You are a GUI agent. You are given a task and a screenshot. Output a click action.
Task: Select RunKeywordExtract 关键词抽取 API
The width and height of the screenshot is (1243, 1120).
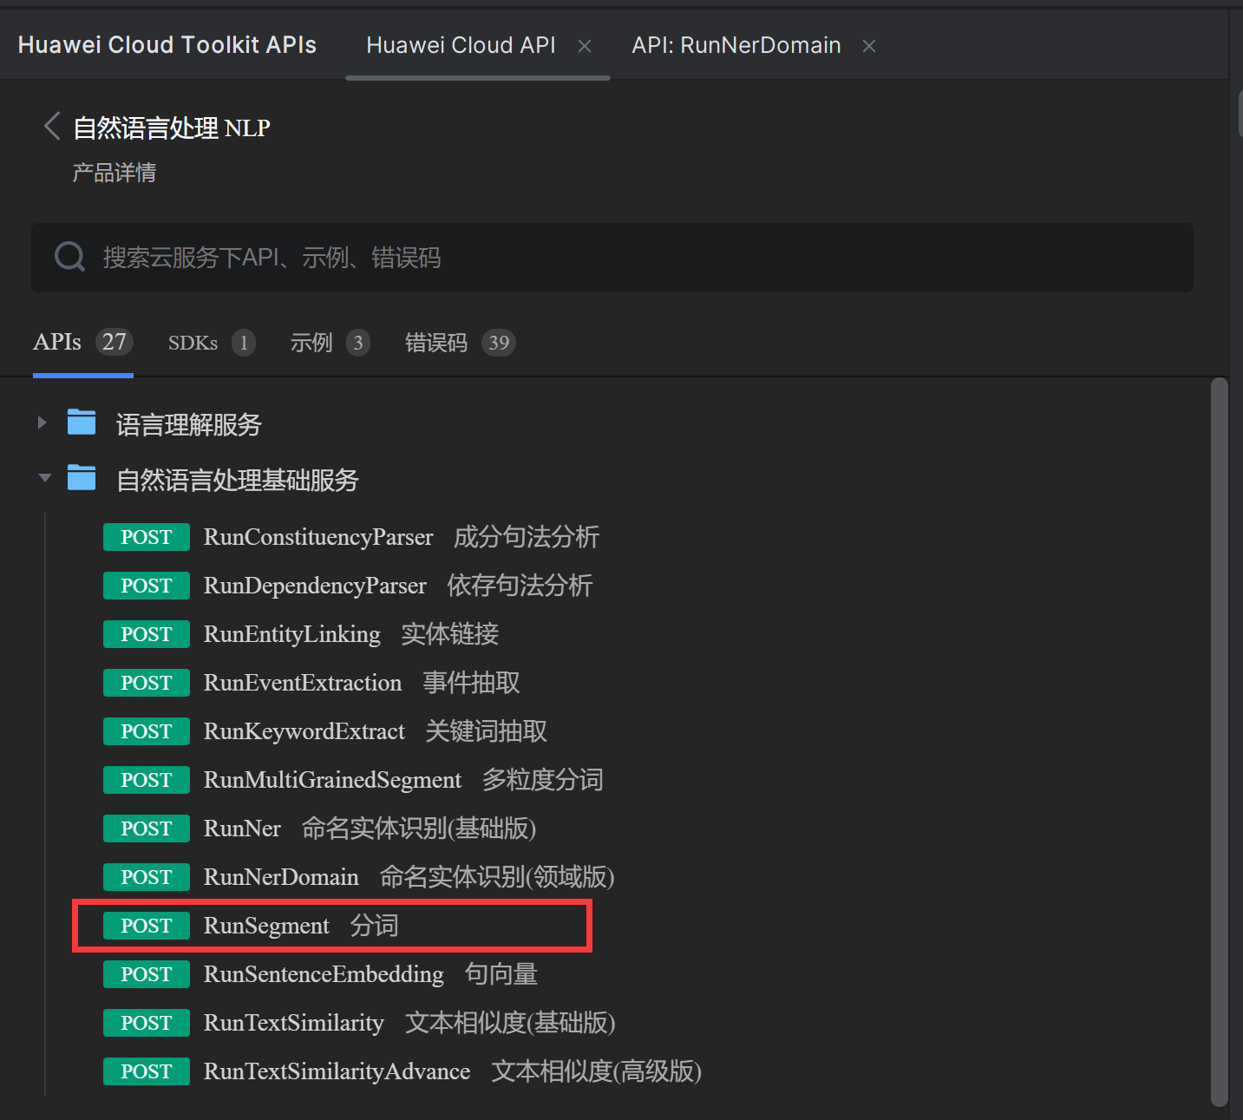point(325,731)
